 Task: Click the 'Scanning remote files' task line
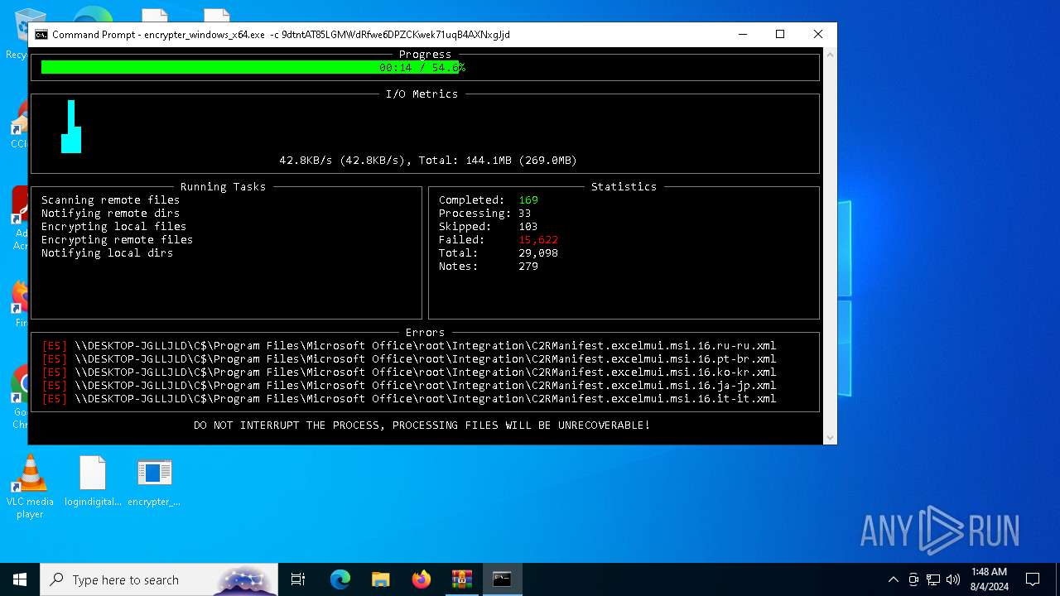click(110, 199)
